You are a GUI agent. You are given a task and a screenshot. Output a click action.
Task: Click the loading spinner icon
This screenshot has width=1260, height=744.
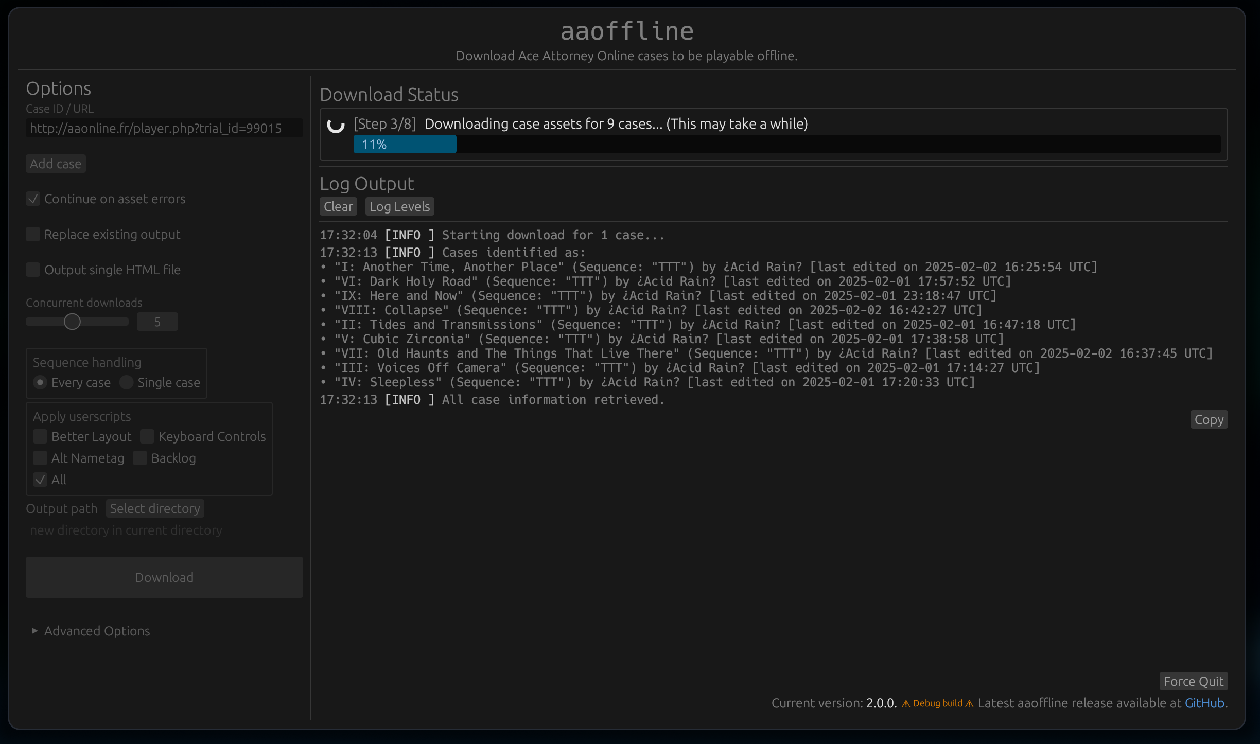336,125
